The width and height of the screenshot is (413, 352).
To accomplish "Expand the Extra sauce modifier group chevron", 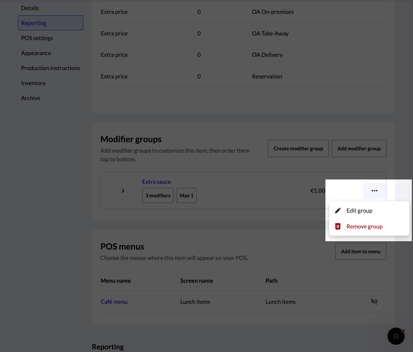I will pos(123,191).
